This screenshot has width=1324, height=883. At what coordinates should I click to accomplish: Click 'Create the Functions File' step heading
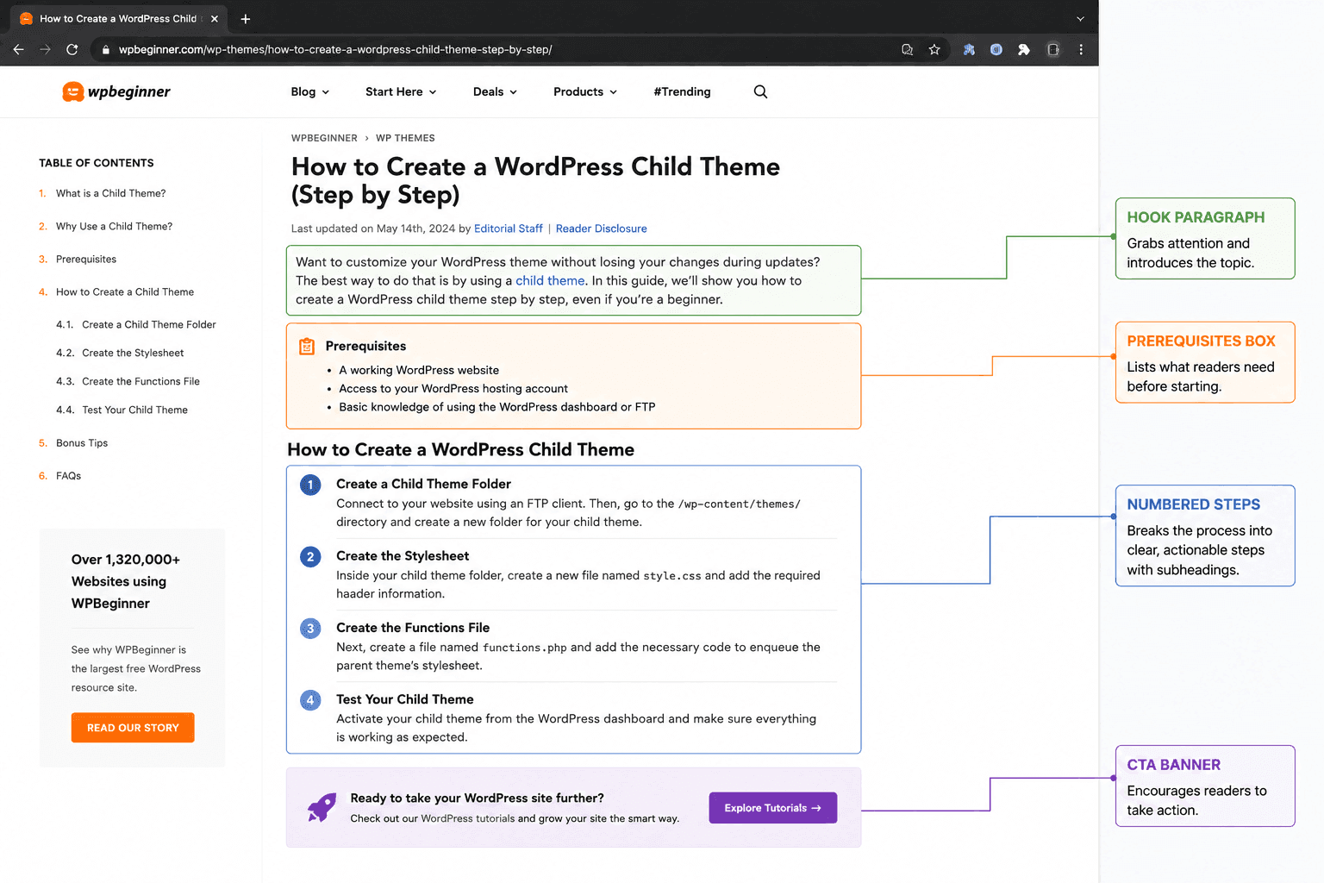coord(413,628)
